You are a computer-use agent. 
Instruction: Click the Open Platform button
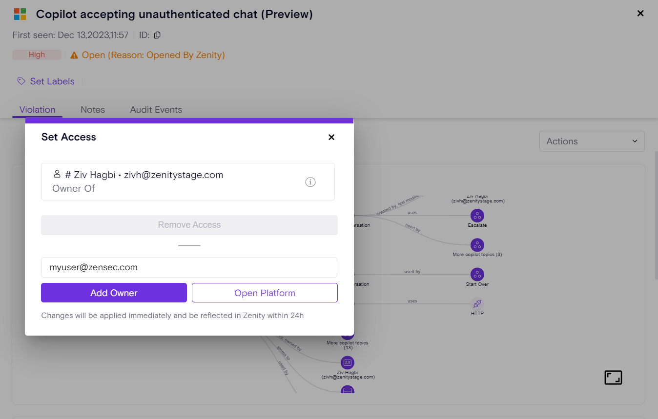click(x=265, y=293)
